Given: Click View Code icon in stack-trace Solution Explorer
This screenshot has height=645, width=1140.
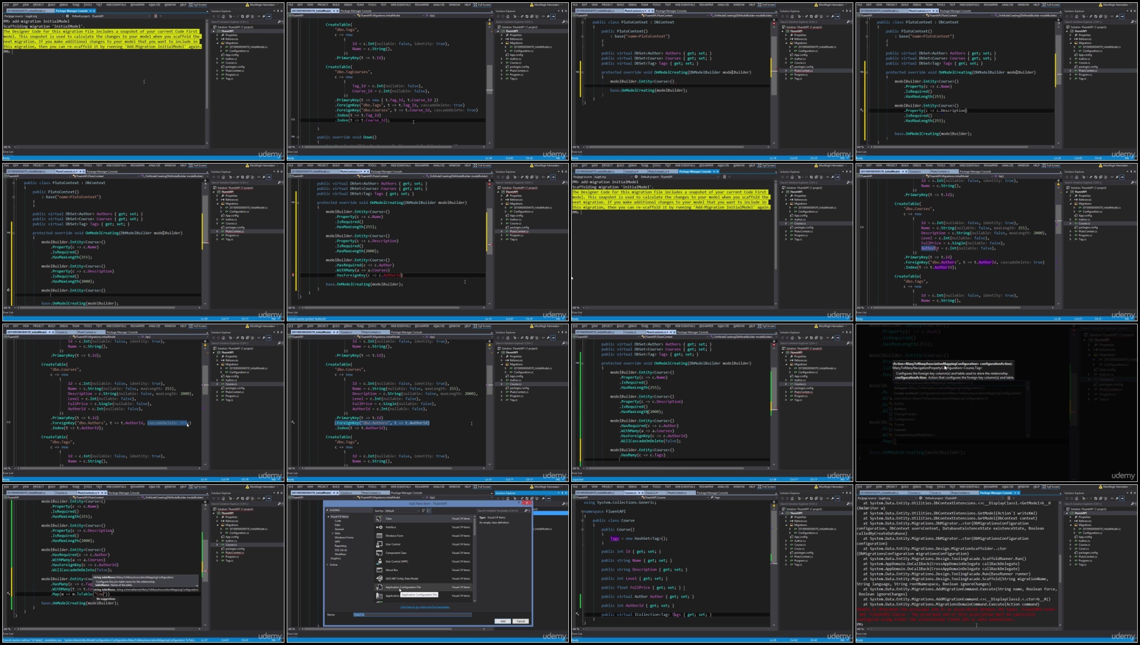Looking at the screenshot, I should click(x=1112, y=498).
